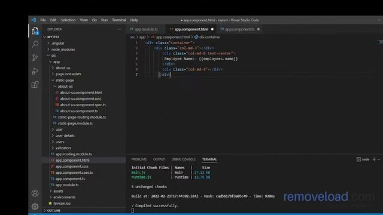Image resolution: width=383 pixels, height=215 pixels.
Task: Open about-us.component.spec.ts file
Action: pos(84,105)
